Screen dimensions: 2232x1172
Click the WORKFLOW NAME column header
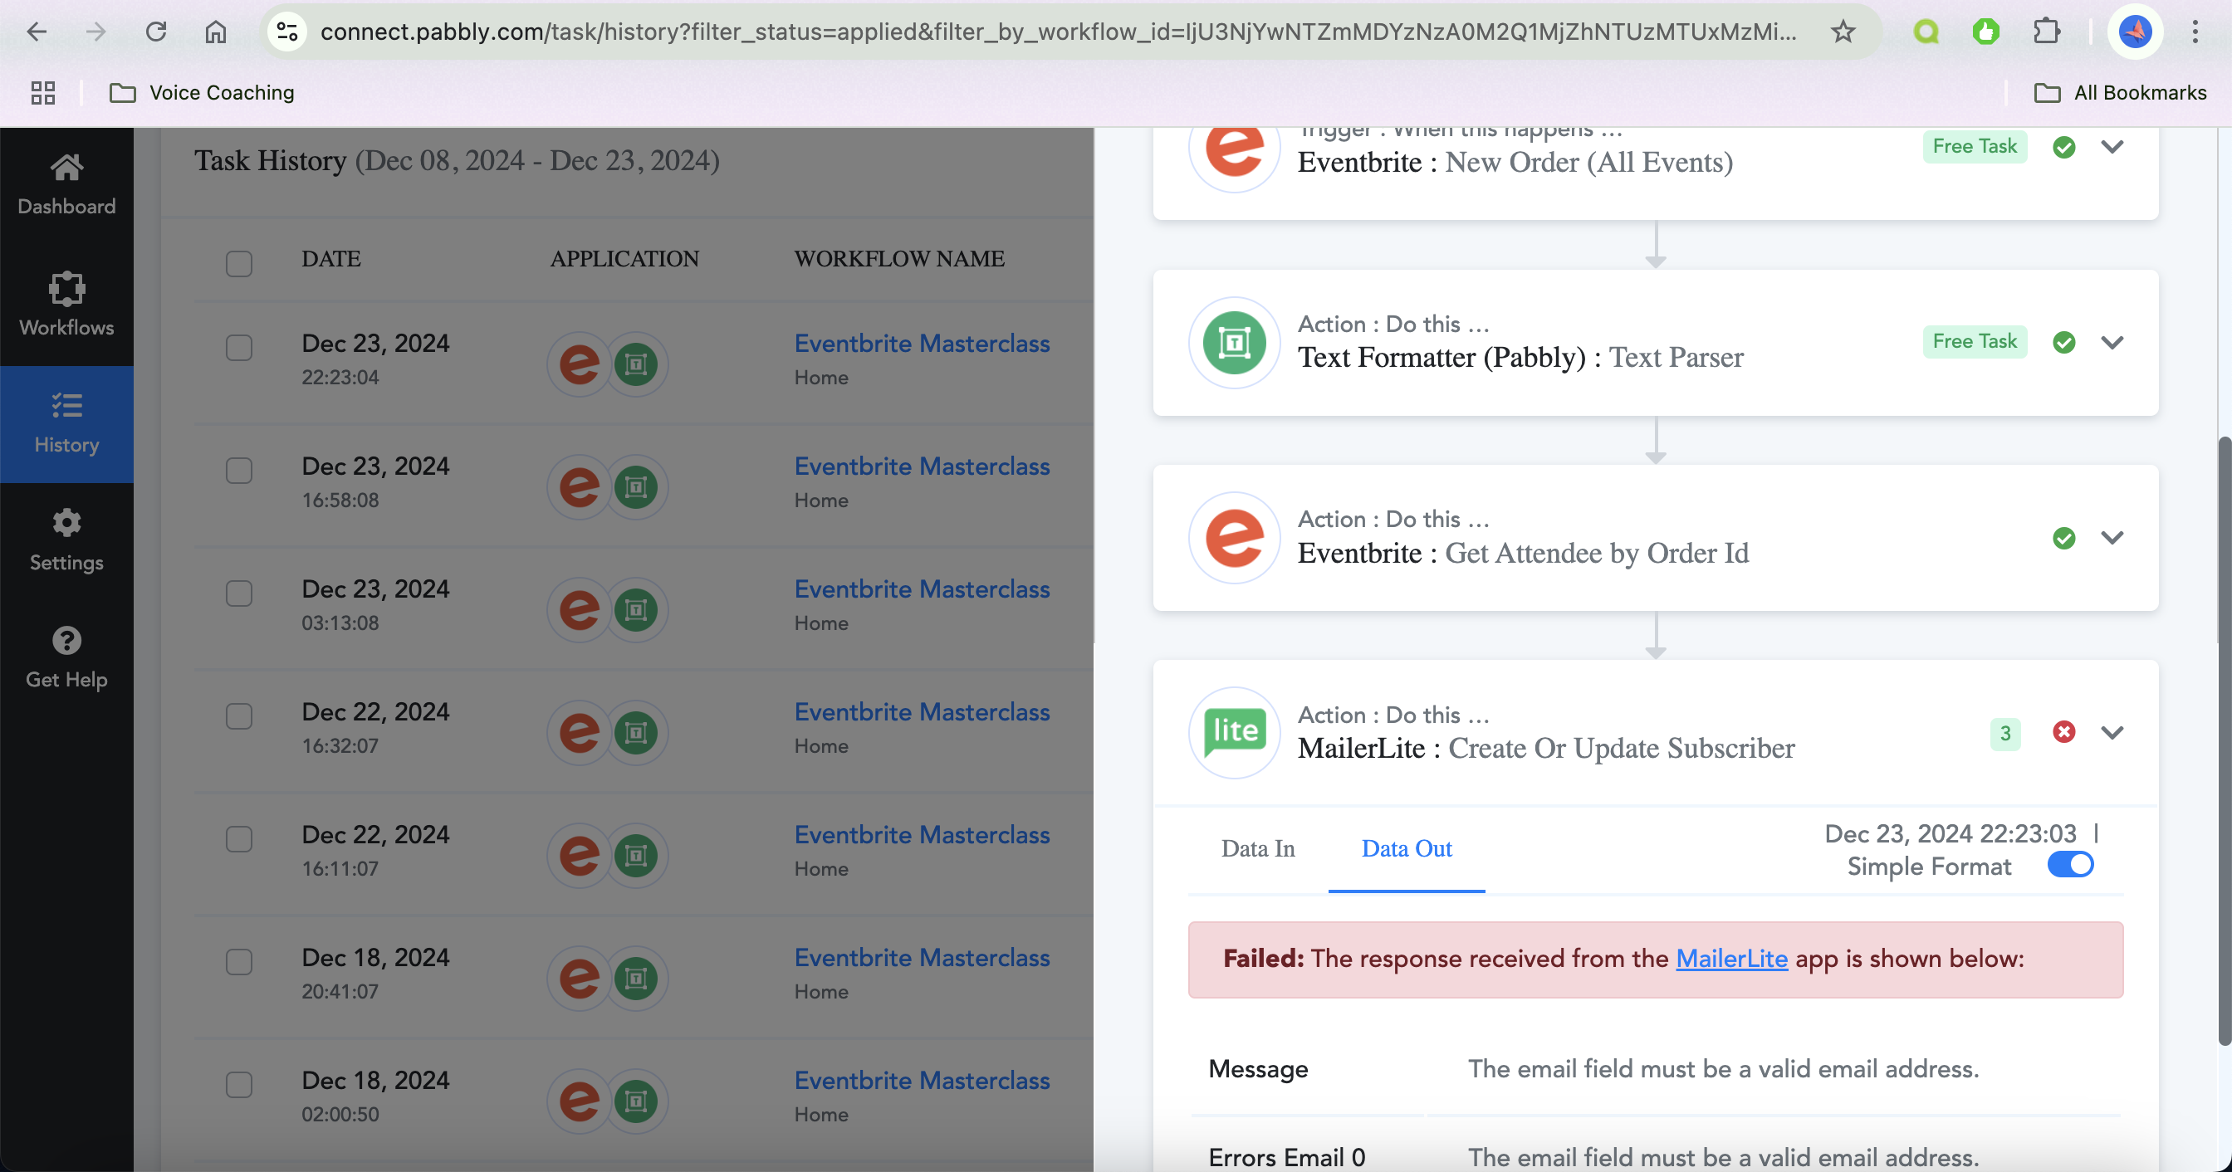click(899, 259)
